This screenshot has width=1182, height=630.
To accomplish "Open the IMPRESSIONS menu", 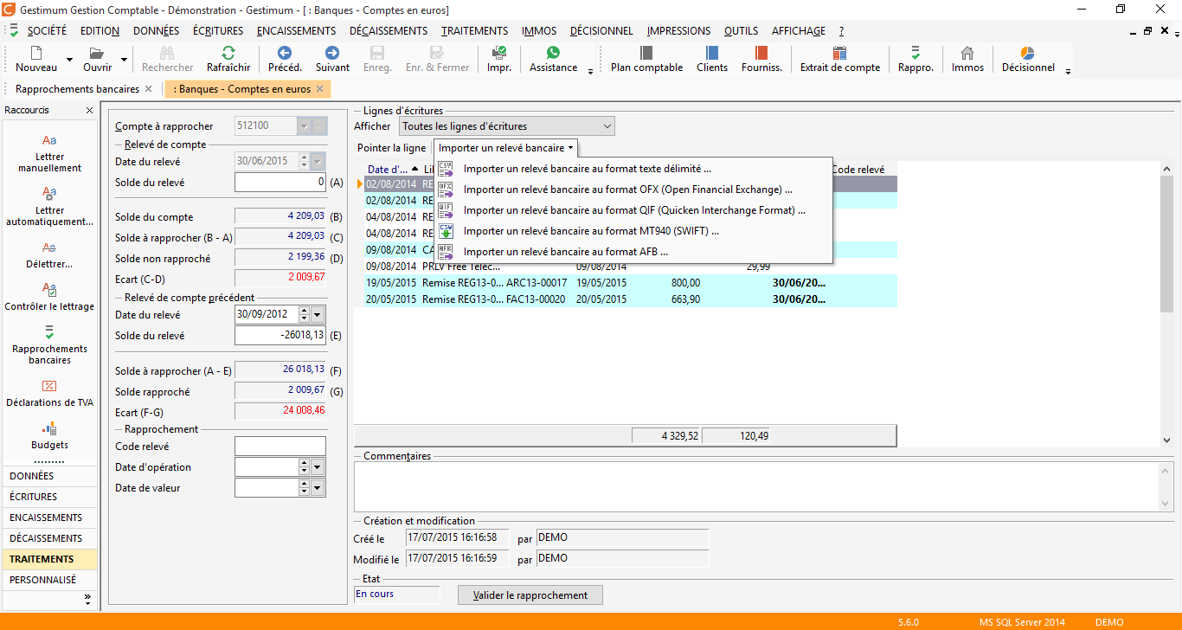I will coord(678,30).
